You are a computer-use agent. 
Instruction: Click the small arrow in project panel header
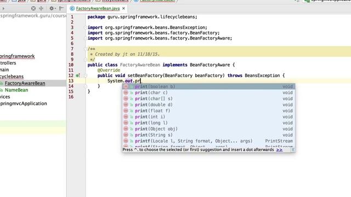point(3,9)
